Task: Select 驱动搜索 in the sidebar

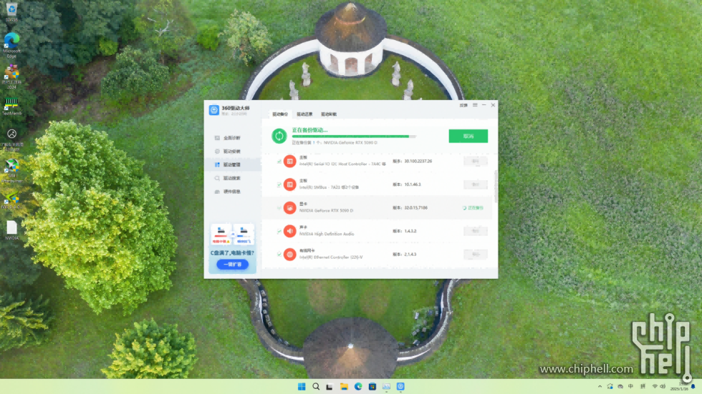Action: (x=231, y=178)
